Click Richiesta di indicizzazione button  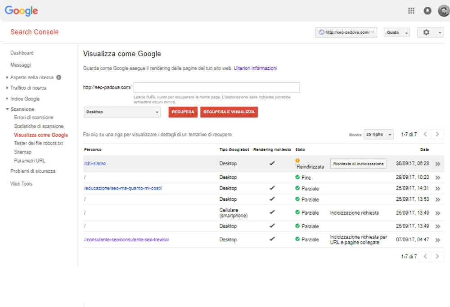tap(358, 164)
